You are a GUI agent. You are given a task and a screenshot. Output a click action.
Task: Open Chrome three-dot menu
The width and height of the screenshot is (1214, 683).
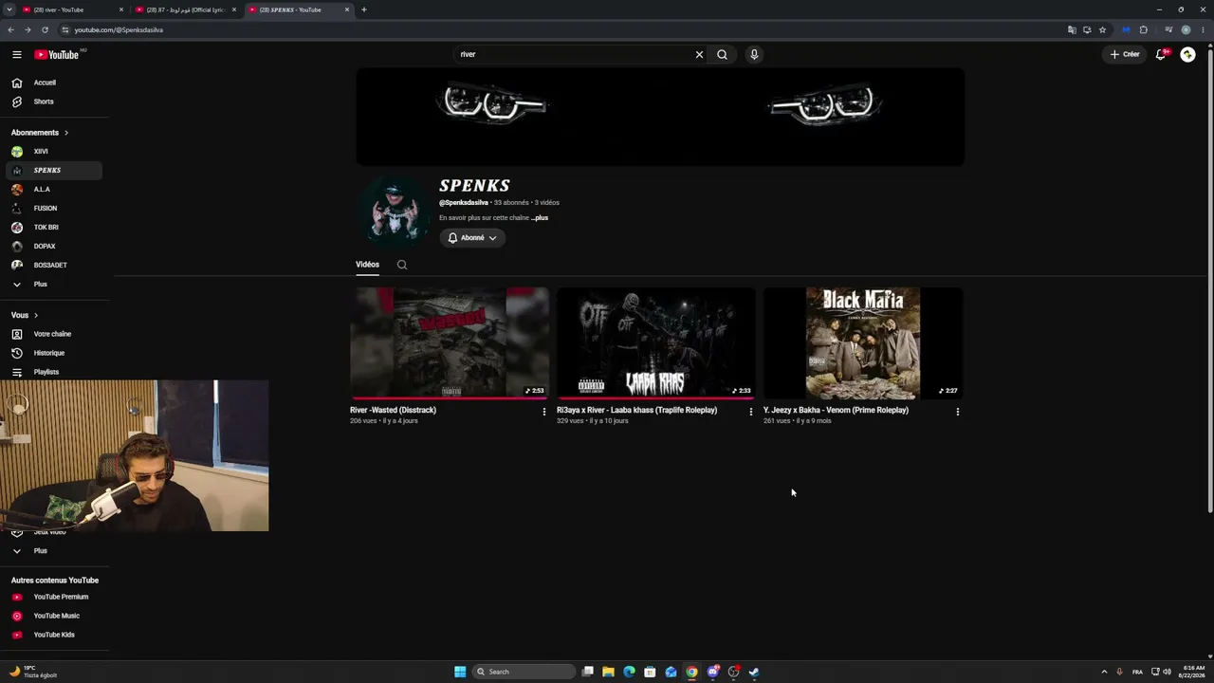click(1203, 29)
